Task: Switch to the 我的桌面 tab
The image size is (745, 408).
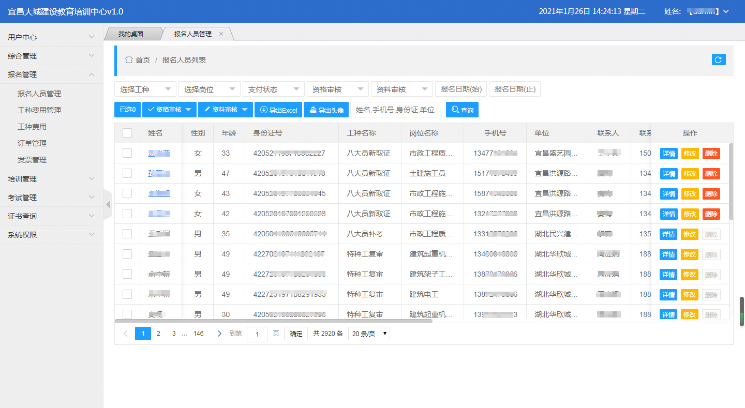Action: point(131,34)
